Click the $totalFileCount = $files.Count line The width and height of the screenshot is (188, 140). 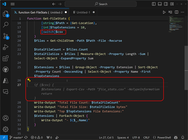point(61,49)
